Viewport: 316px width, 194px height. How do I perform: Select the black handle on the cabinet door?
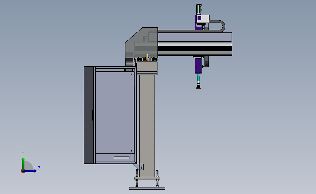[93, 115]
